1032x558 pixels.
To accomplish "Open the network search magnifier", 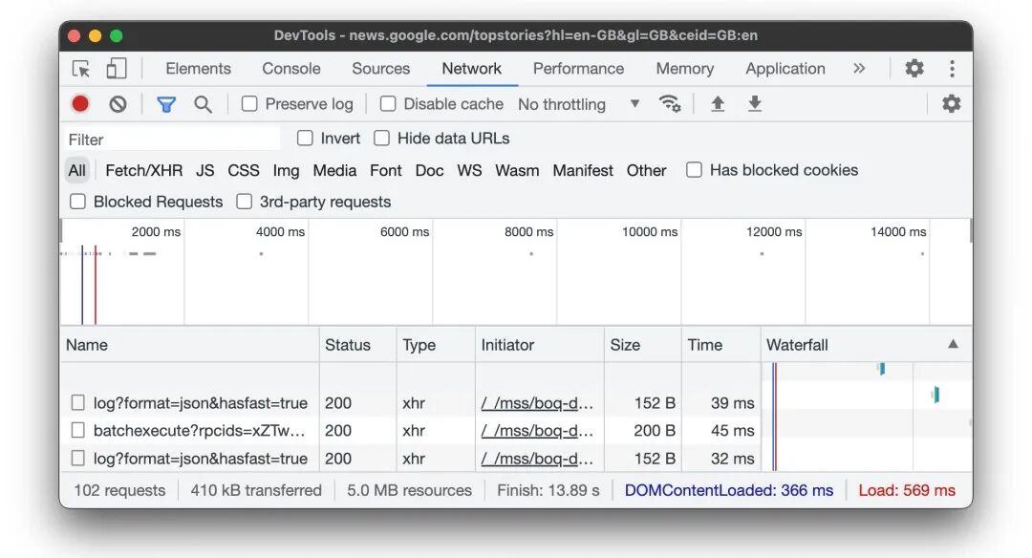I will click(203, 104).
